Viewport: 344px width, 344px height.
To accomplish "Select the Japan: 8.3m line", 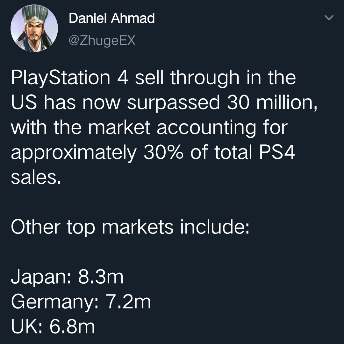I will [x=67, y=277].
